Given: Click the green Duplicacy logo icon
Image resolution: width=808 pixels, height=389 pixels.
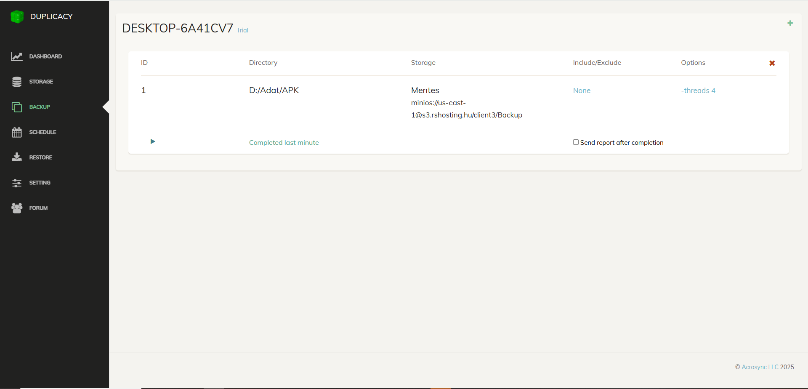Looking at the screenshot, I should pyautogui.click(x=17, y=17).
